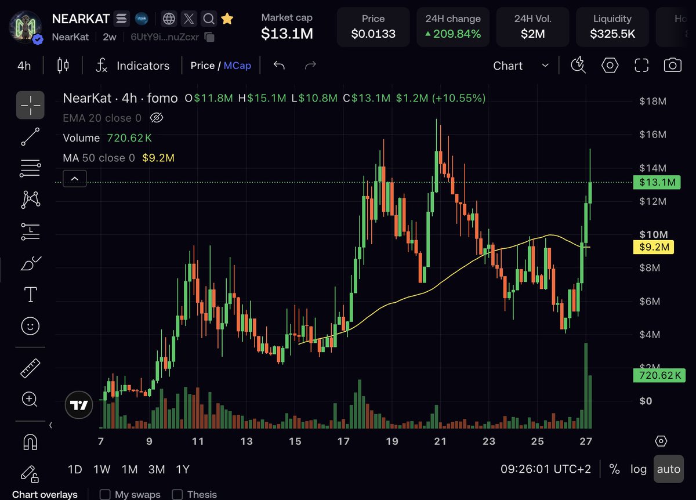Open price axis settings hexagon below the scale
The image size is (696, 500).
[661, 441]
